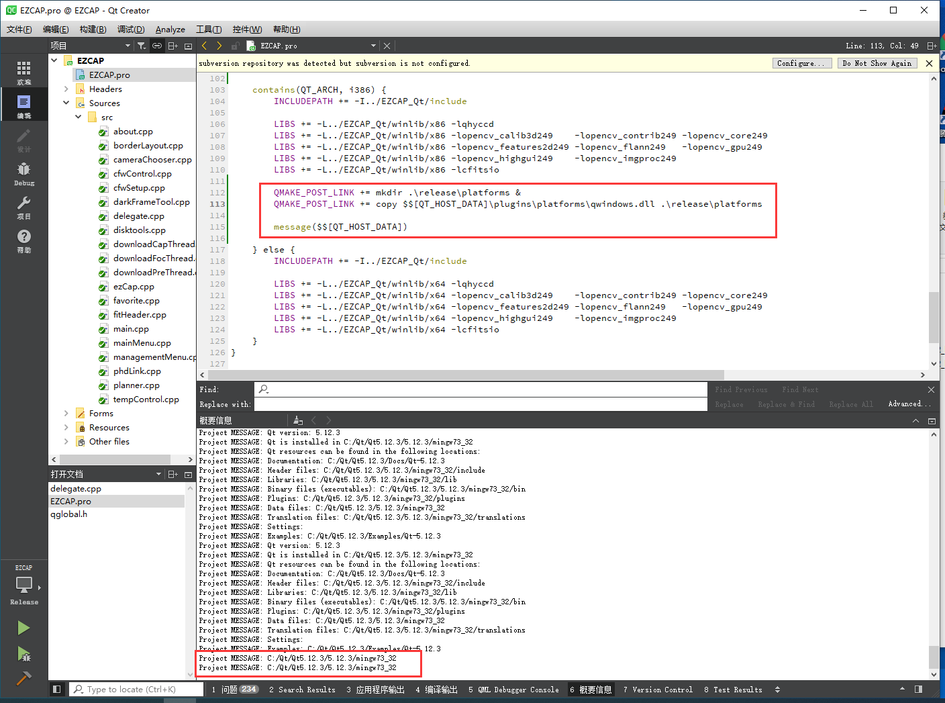This screenshot has width=945, height=703.
Task: Click the editor horizontal scrollbar
Action: tap(465, 375)
